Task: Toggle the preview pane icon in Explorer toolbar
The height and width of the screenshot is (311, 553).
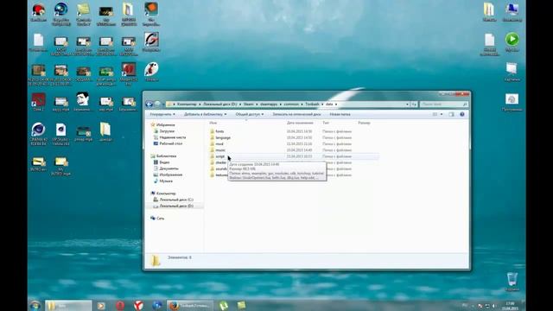Action: coord(451,114)
